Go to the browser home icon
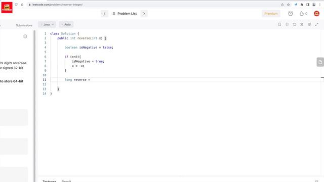Image resolution: width=324 pixels, height=182 pixels. point(22,5)
